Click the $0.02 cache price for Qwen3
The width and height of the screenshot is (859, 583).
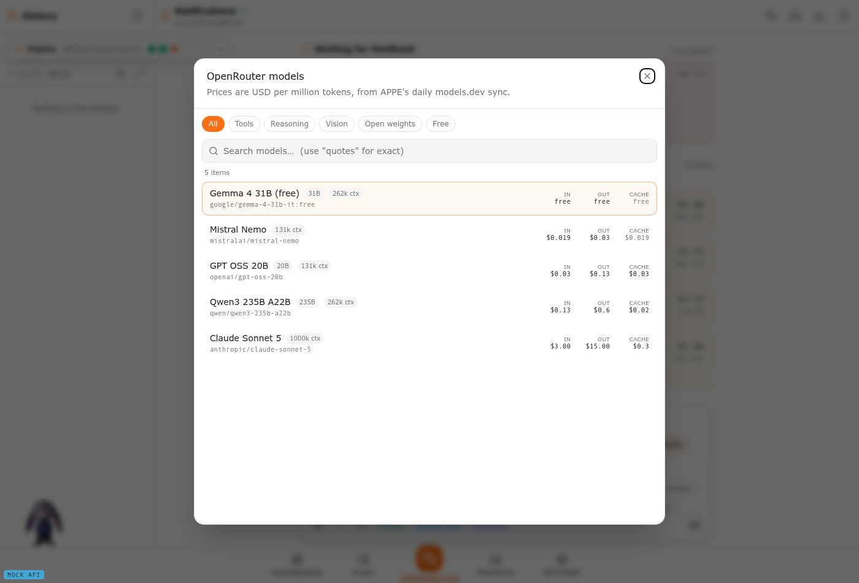[x=639, y=311]
